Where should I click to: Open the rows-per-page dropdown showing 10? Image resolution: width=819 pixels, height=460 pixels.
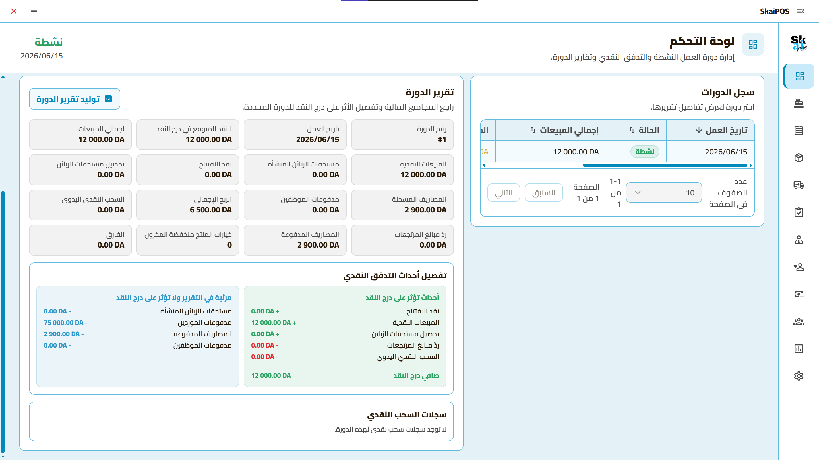tap(664, 193)
